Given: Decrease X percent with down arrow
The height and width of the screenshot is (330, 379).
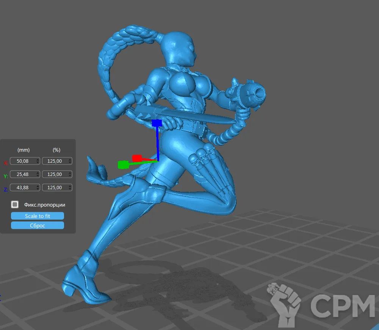Looking at the screenshot, I should 70,163.
